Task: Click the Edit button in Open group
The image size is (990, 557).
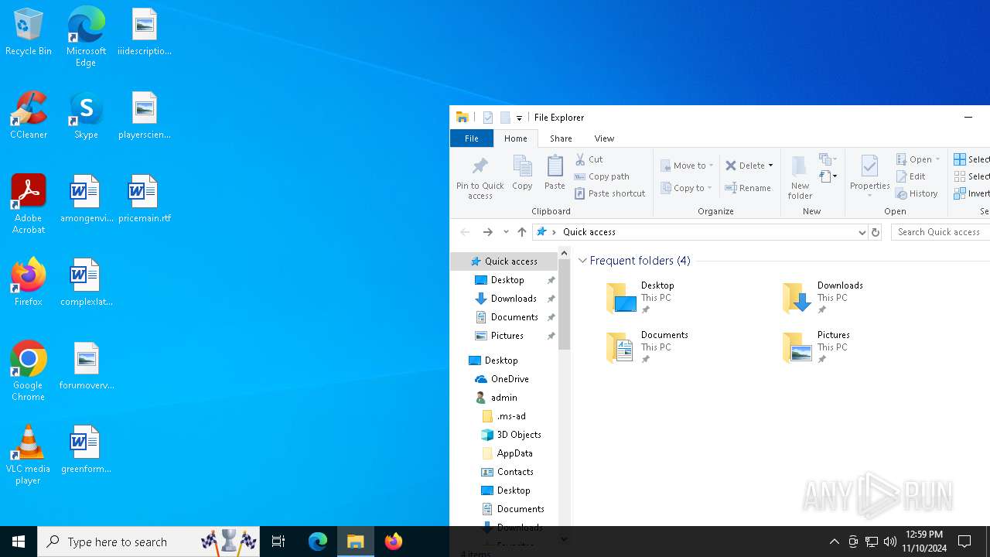Action: pos(910,176)
